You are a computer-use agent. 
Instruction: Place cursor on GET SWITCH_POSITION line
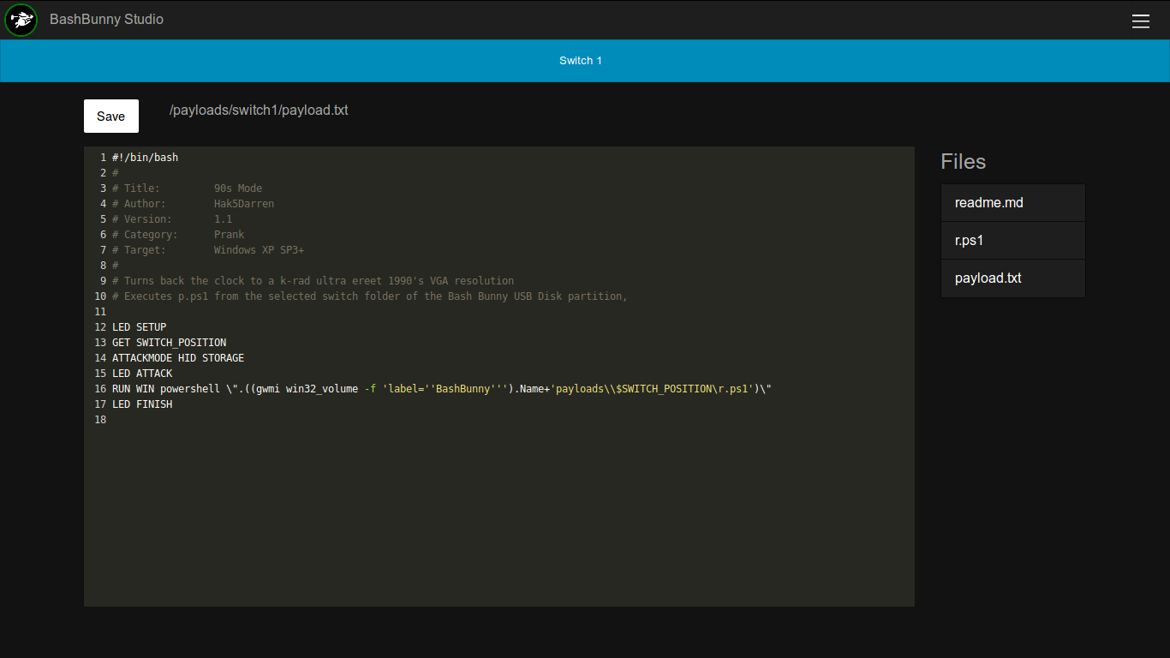click(x=169, y=343)
